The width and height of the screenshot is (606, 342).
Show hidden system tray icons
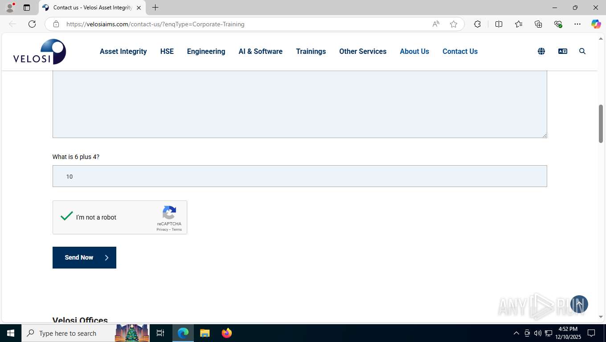click(516, 333)
